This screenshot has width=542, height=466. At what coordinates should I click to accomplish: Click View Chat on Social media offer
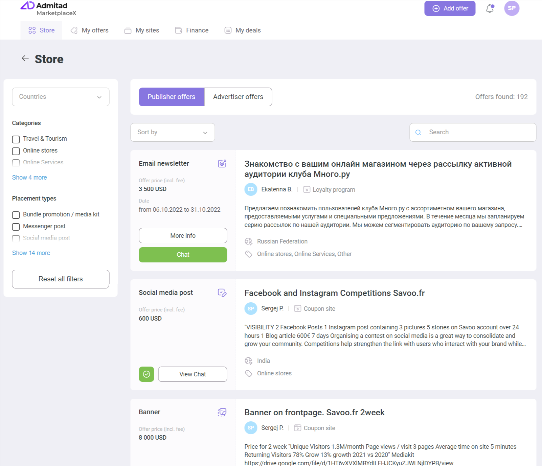(193, 374)
